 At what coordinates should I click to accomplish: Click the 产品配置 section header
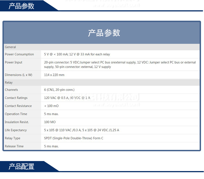click(x=21, y=166)
